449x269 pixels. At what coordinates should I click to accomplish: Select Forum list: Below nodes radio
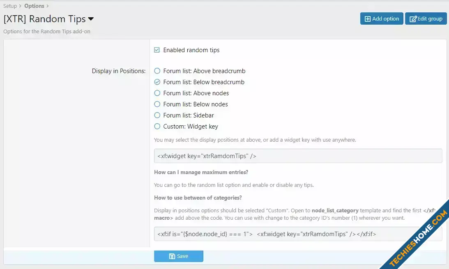pos(157,104)
